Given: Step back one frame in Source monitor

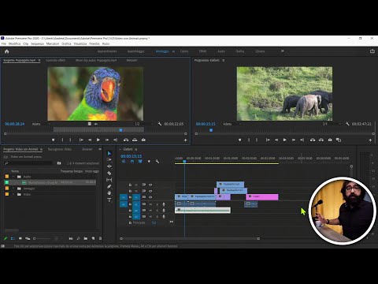Looking at the screenshot, I should (90, 140).
